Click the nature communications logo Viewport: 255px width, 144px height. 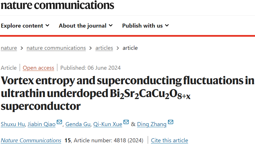tap(57, 5)
